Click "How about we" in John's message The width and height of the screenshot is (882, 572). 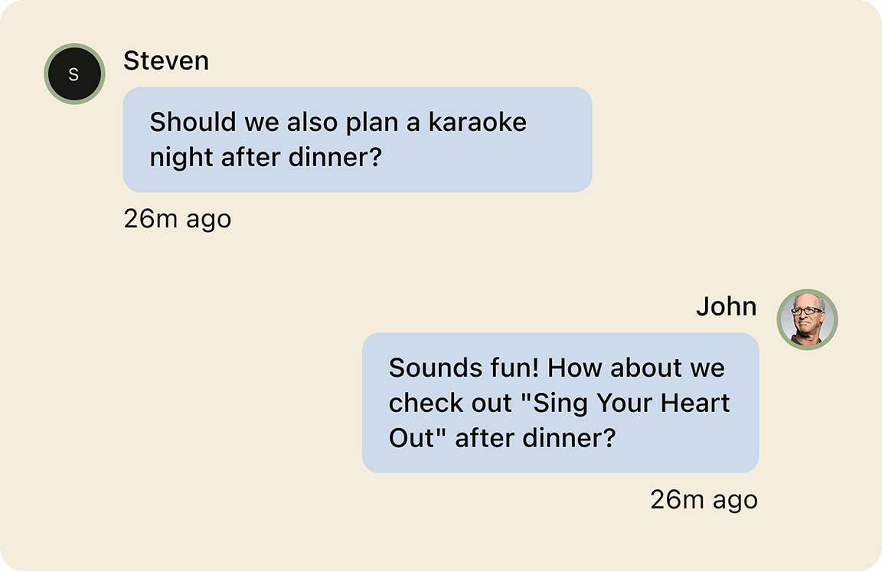click(636, 368)
